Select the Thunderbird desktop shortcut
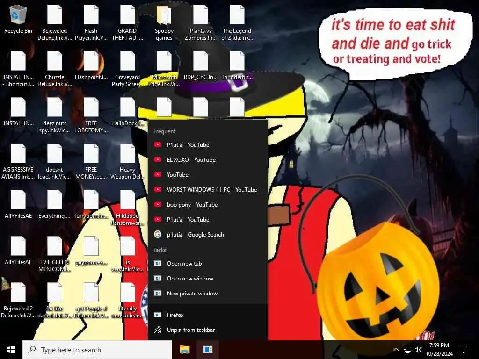 237,66
